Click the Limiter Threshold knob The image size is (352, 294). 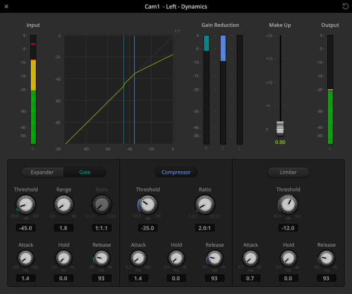[288, 205]
